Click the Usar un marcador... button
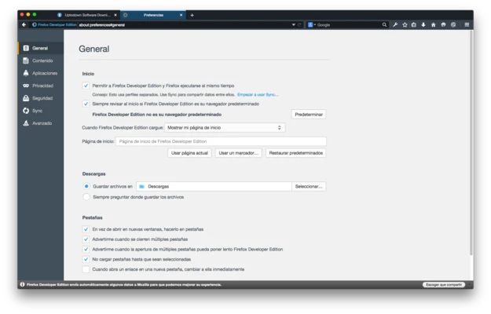Screen dimensions: 491x314 click(238, 153)
